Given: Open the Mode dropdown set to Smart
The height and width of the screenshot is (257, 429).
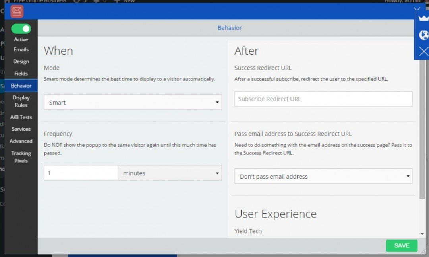Looking at the screenshot, I should 133,102.
